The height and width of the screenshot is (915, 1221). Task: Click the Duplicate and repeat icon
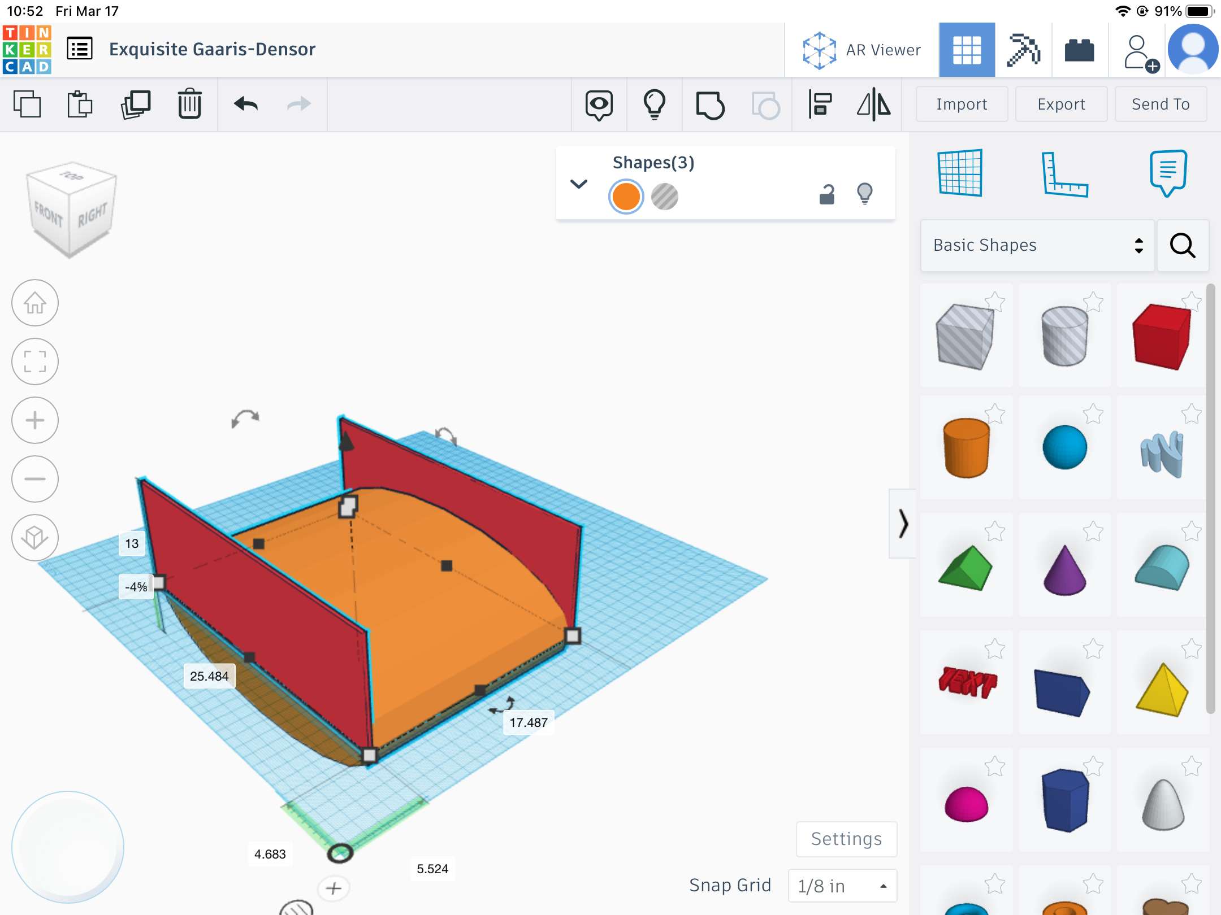[x=136, y=104]
